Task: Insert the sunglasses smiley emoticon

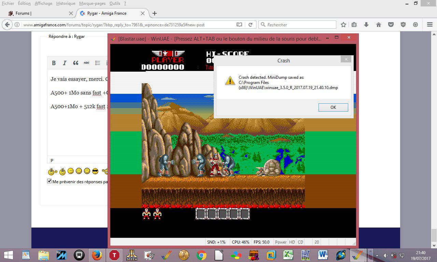Action: tap(95, 171)
